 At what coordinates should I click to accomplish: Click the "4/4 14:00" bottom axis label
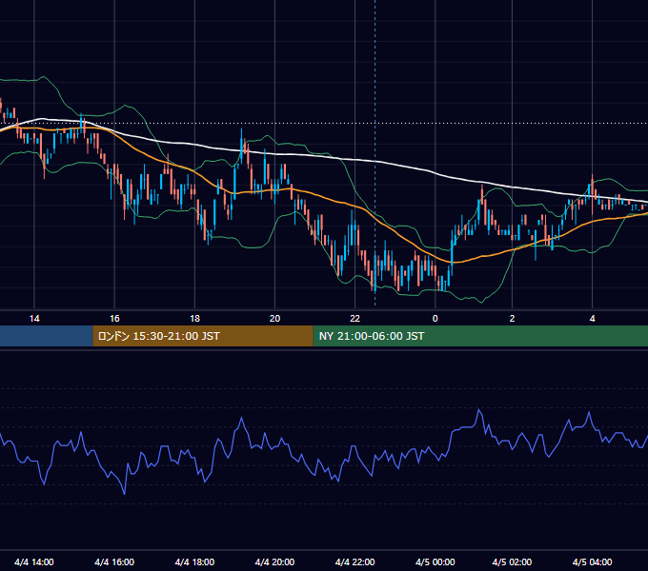34,561
